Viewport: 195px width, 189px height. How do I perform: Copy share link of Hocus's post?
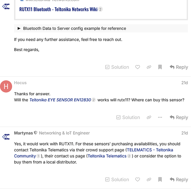click(149, 117)
